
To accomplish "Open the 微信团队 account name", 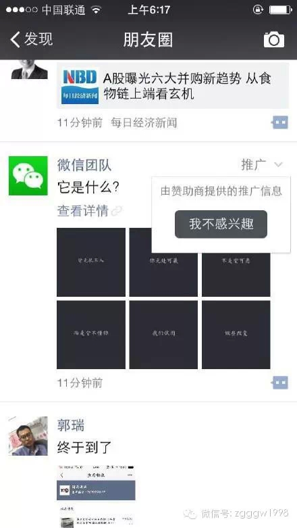I will pyautogui.click(x=84, y=165).
